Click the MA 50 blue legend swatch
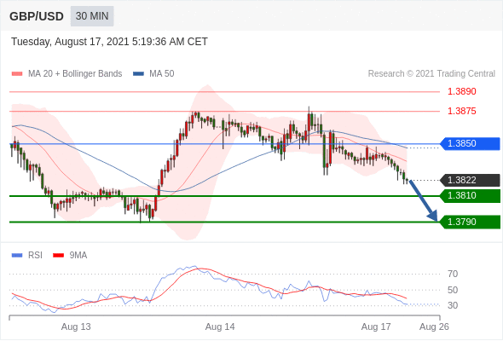The height and width of the screenshot is (341, 503). click(x=139, y=74)
